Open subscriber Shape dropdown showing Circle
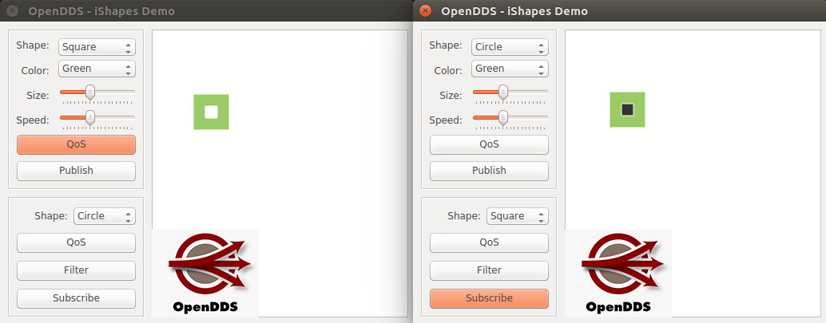 (x=105, y=215)
